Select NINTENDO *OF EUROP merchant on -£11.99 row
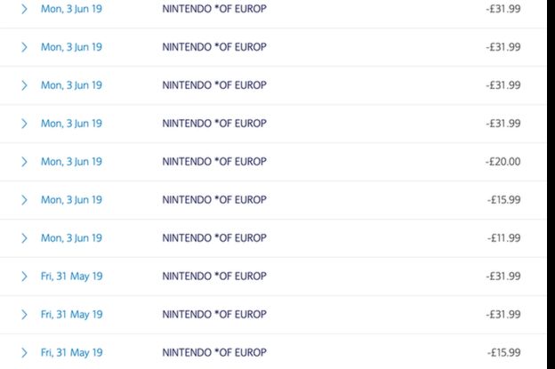 pos(214,238)
